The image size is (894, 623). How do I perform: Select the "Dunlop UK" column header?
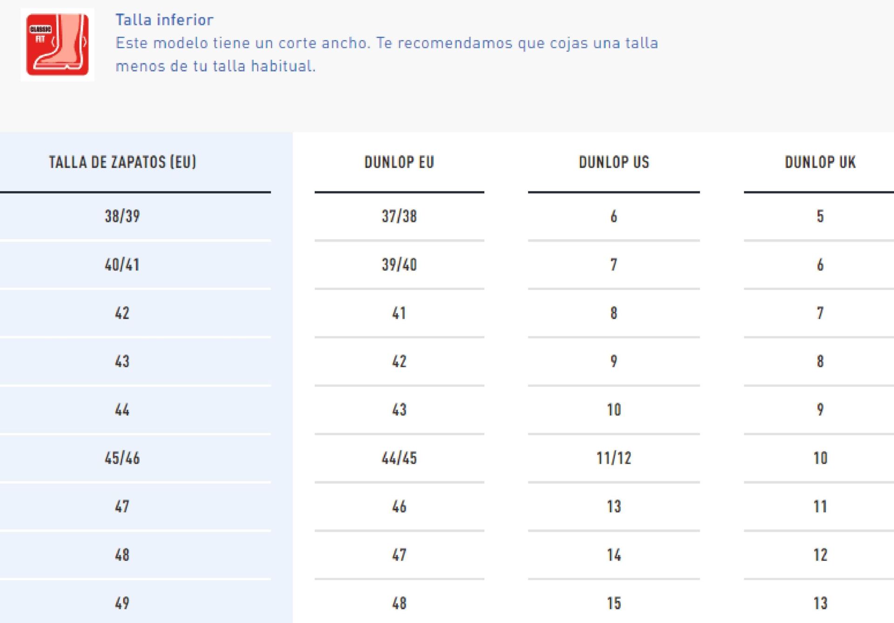click(x=820, y=162)
